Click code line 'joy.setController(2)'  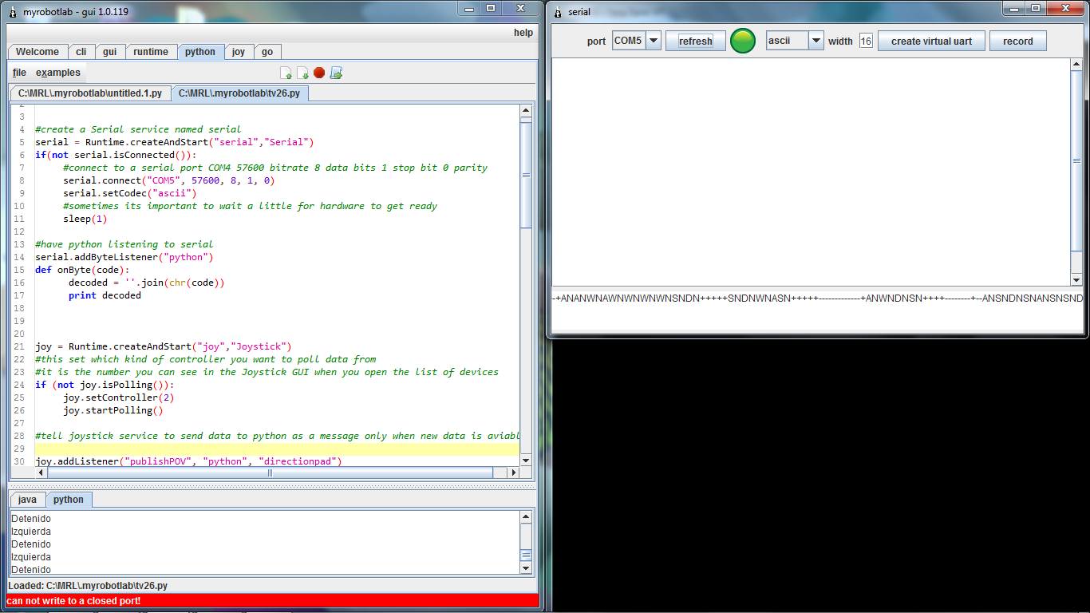pyautogui.click(x=119, y=397)
